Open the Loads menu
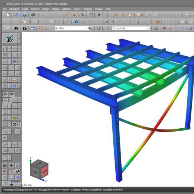This screenshot has height=194, width=194. coord(25,9)
